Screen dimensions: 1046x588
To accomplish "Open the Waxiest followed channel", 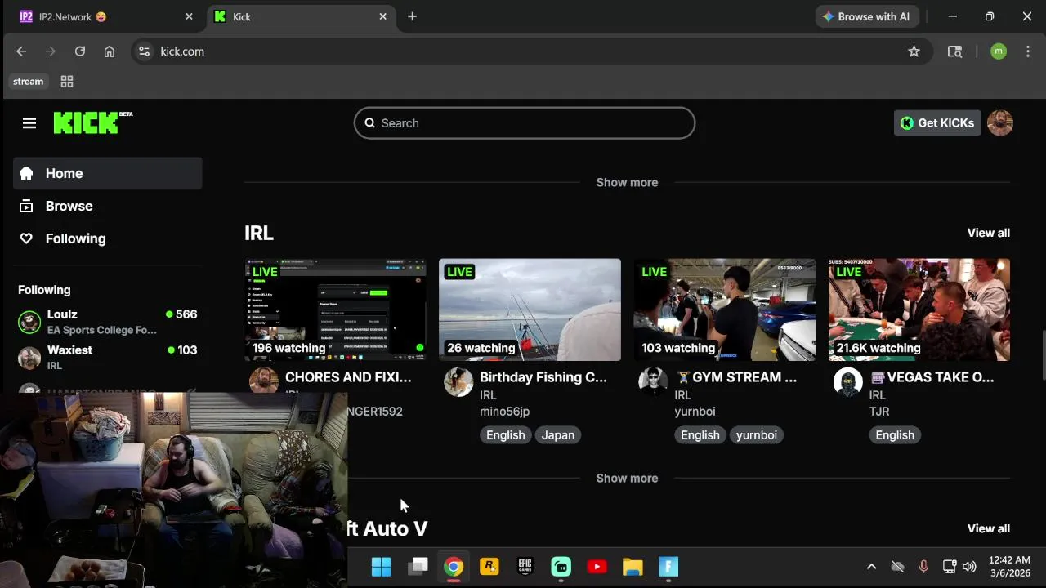I will point(107,358).
